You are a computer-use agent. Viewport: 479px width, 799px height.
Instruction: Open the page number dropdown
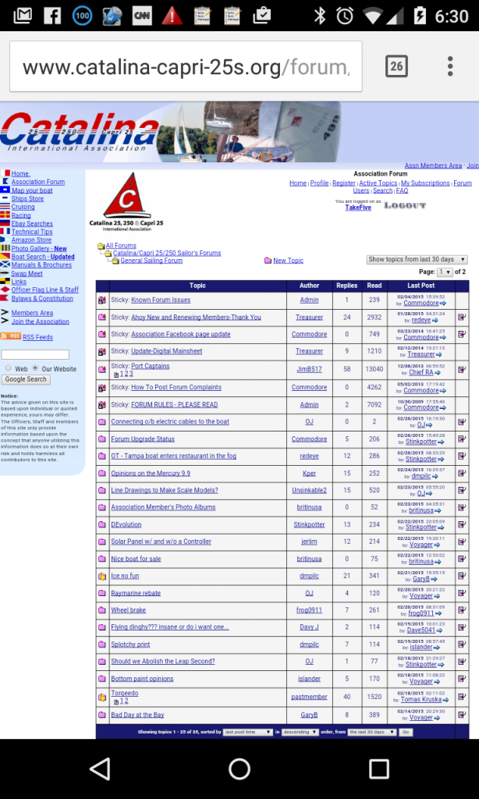(445, 272)
